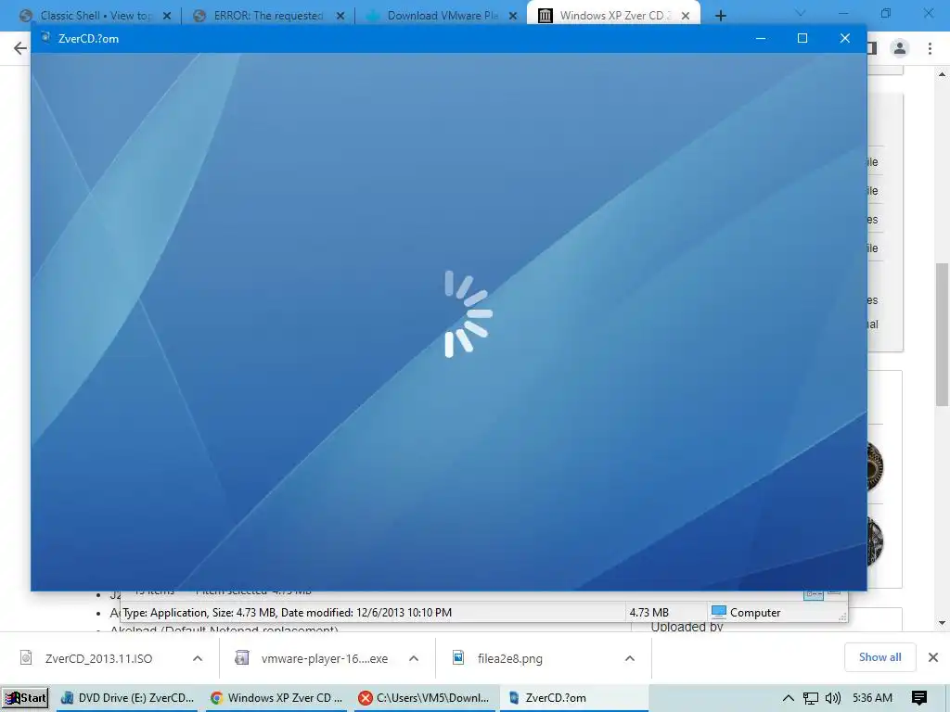Click the ZverCD.?om title bar icon
Image resolution: width=950 pixels, height=712 pixels.
point(45,37)
